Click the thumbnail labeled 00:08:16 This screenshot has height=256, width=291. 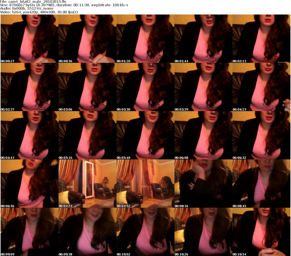pyautogui.click(x=203, y=184)
